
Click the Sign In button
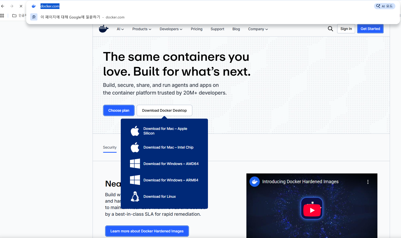pos(346,29)
